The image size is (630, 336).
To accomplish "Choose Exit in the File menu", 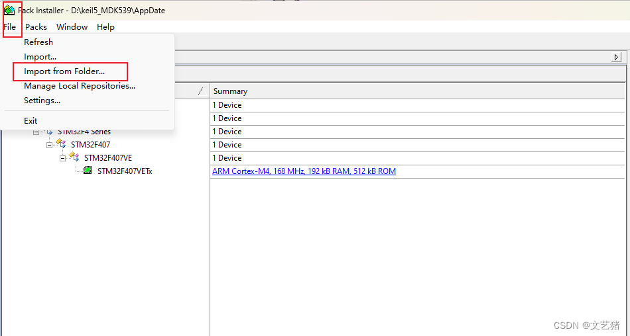I will (31, 120).
